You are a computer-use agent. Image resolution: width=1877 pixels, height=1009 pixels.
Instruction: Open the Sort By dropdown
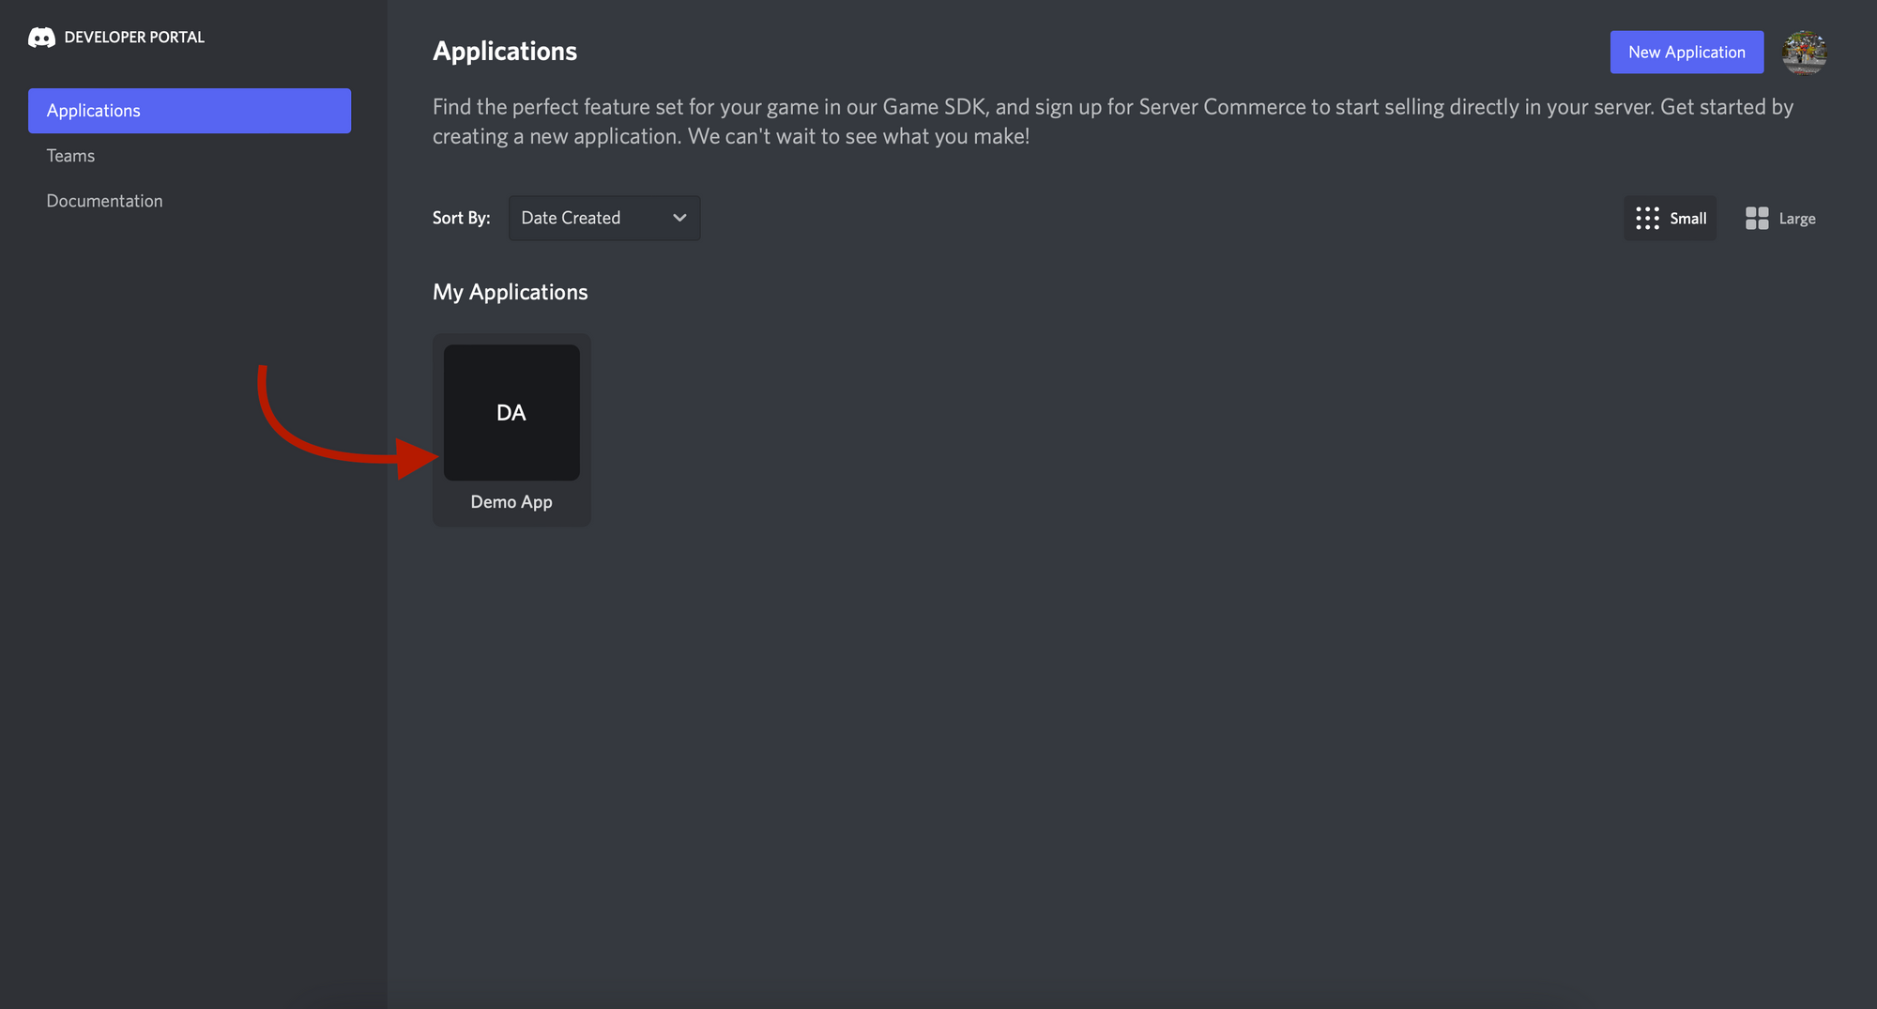(604, 218)
